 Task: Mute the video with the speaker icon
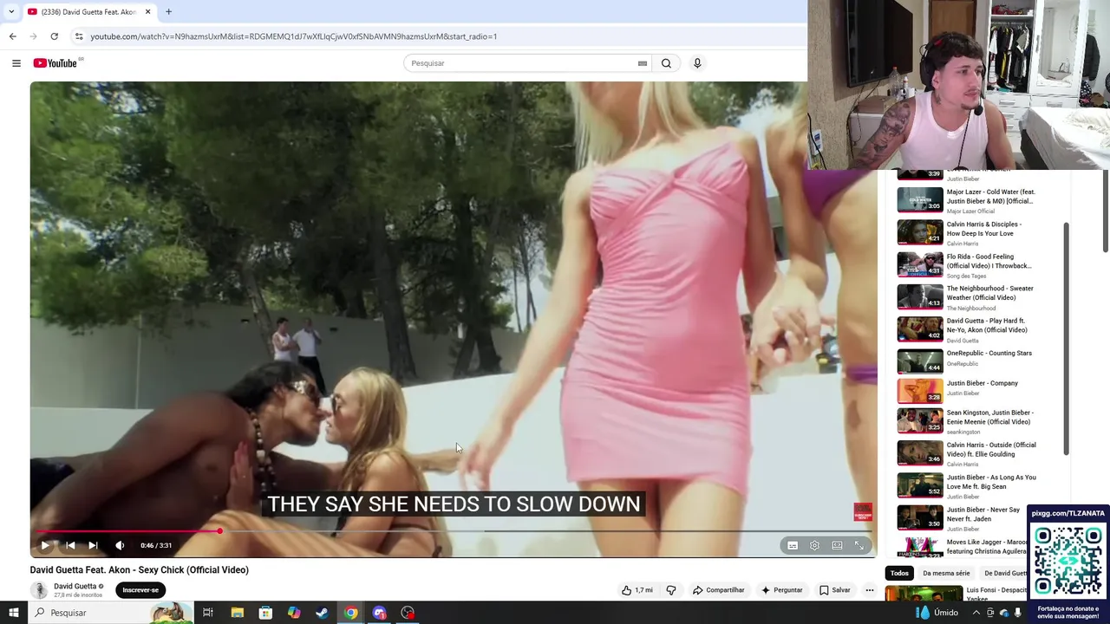coord(120,545)
